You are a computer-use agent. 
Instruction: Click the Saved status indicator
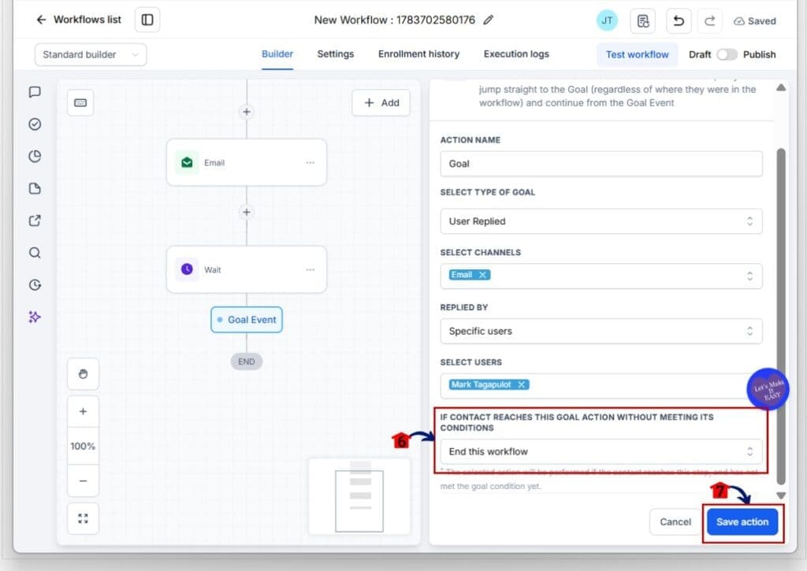[x=754, y=21]
